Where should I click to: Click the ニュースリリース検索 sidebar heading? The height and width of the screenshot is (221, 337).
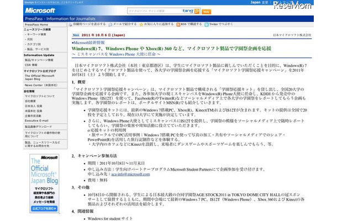click(x=37, y=29)
